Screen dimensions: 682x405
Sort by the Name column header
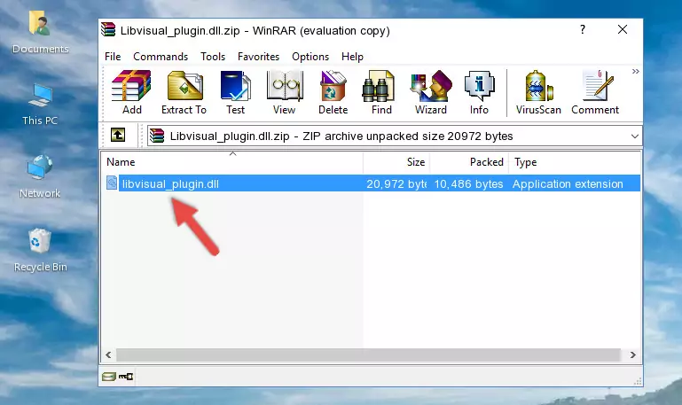(x=232, y=162)
